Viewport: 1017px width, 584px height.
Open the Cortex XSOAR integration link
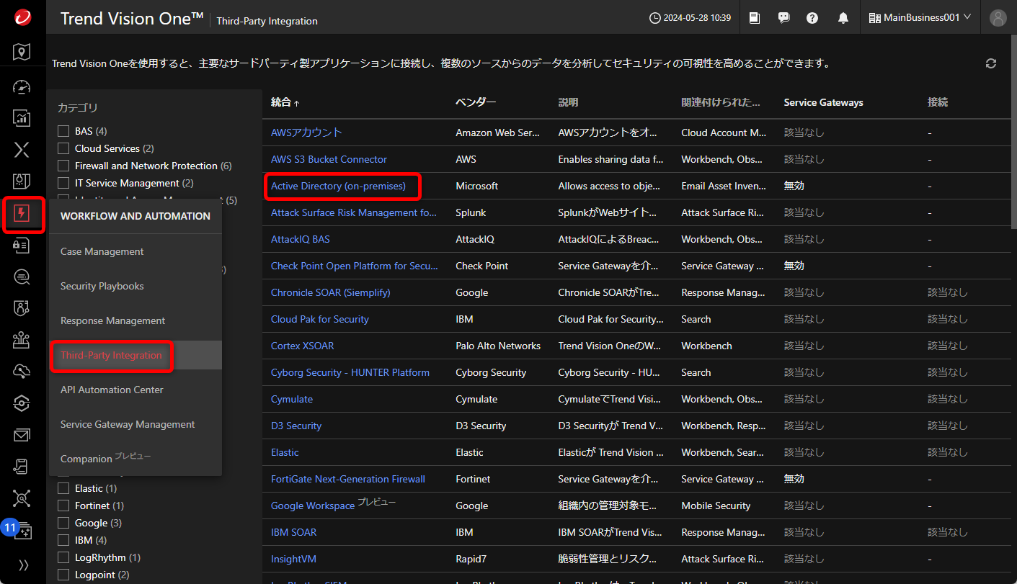point(302,346)
